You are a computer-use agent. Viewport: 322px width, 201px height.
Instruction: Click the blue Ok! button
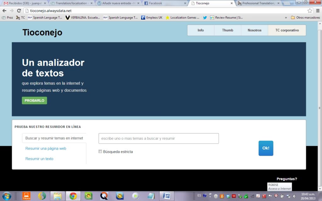266,148
